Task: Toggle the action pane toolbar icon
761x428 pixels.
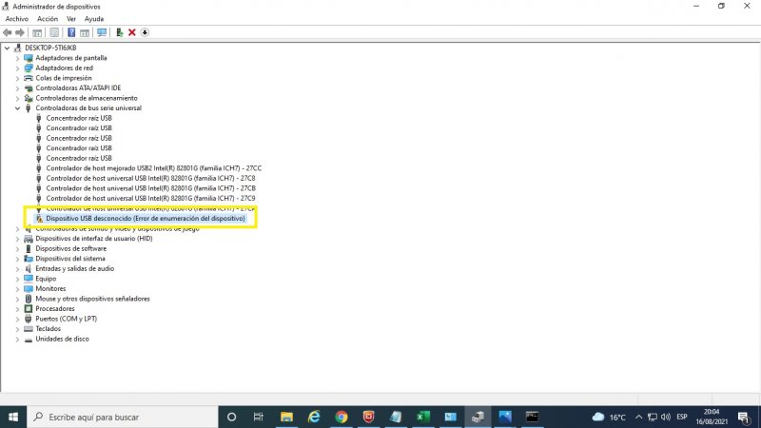Action: [x=85, y=32]
